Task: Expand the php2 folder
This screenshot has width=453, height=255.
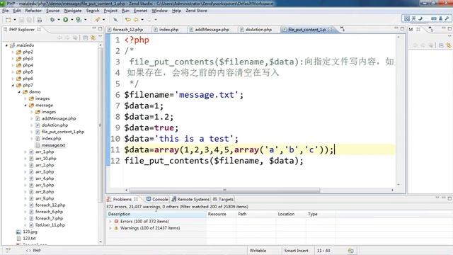Action: [13, 52]
